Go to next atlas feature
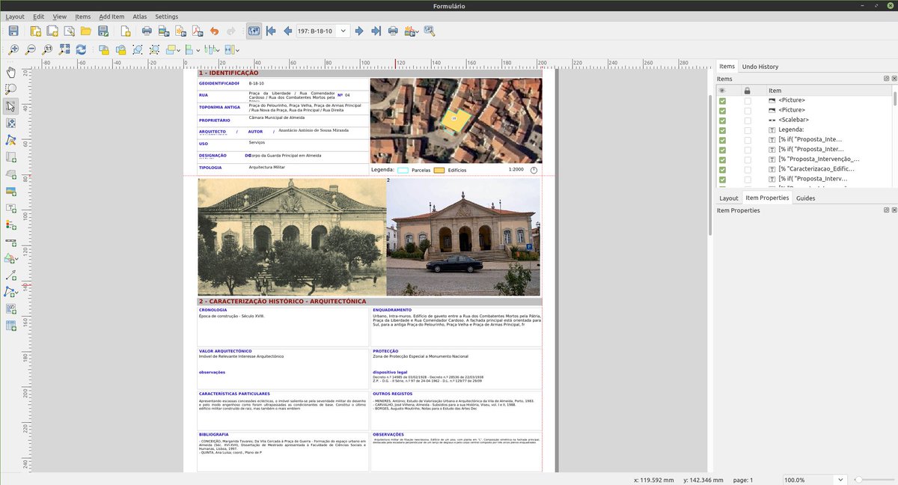 359,31
